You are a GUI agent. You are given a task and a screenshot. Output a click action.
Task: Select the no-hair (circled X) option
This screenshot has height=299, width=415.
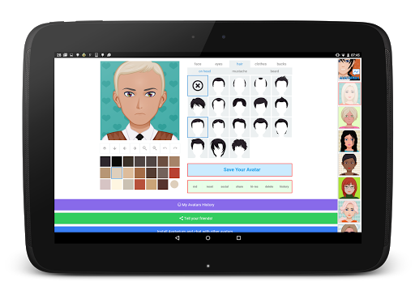(x=198, y=86)
